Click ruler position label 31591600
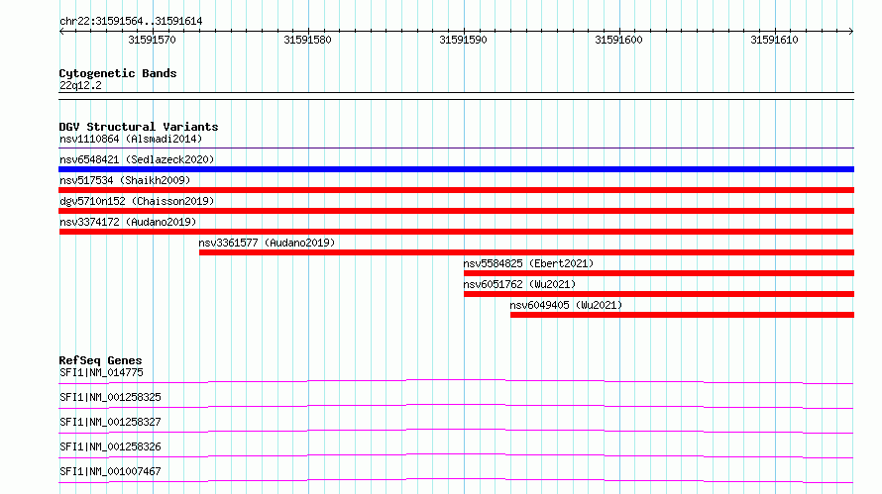Screen dimensions: 882x494 click(x=618, y=40)
